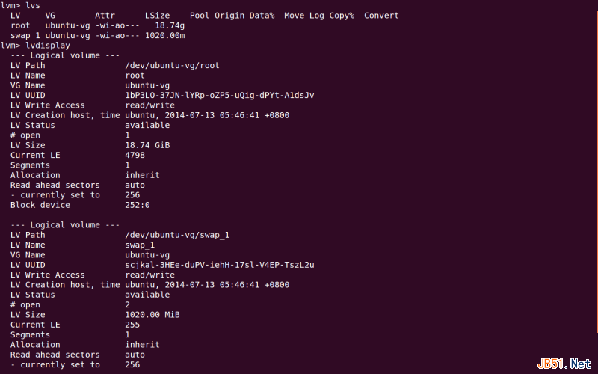This screenshot has height=374, width=598.
Task: Click the Pool column header
Action: pos(200,15)
